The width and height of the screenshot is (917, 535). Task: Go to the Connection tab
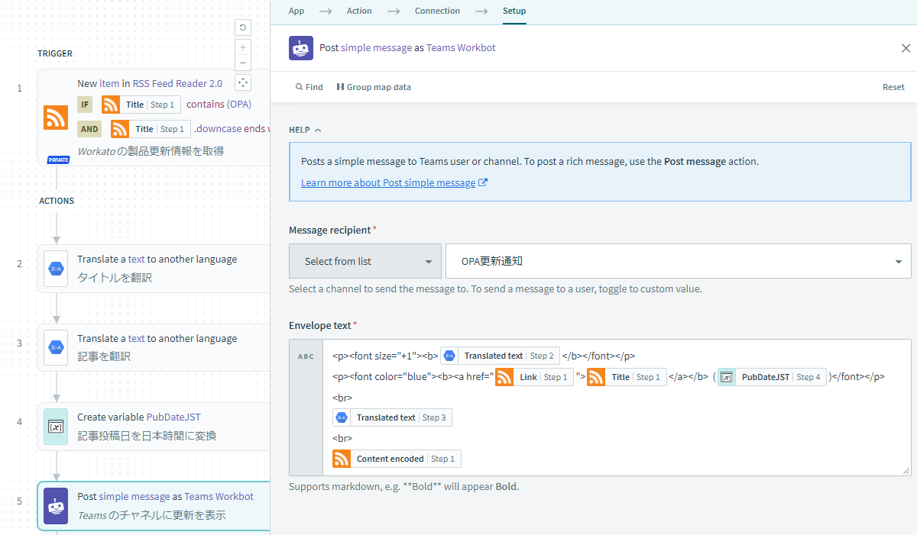[437, 11]
